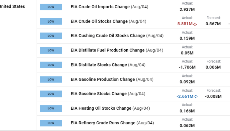Click LOW badge for EIA Heating Oil Stocks
The height and width of the screenshot is (131, 230).
(51, 108)
